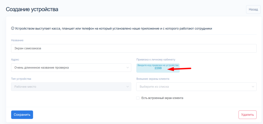Save the device with Сохранить button
Image resolution: width=263 pixels, height=124 pixels.
pos(22,115)
